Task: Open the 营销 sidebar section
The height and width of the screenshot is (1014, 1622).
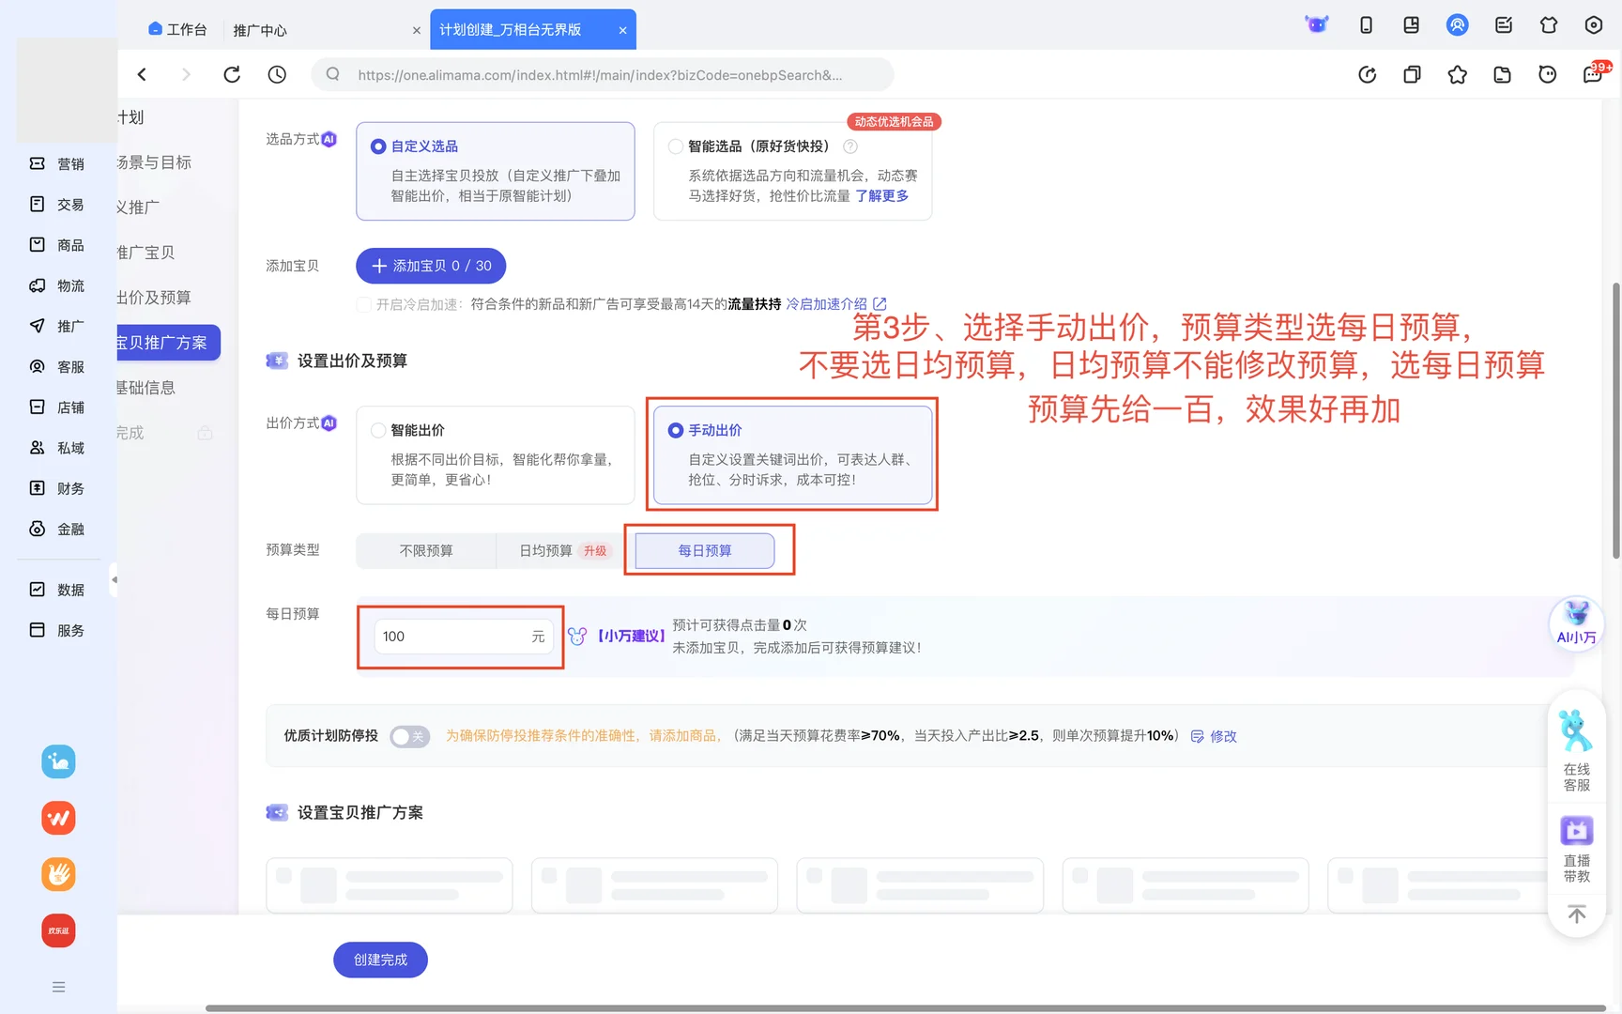Action: pyautogui.click(x=58, y=163)
